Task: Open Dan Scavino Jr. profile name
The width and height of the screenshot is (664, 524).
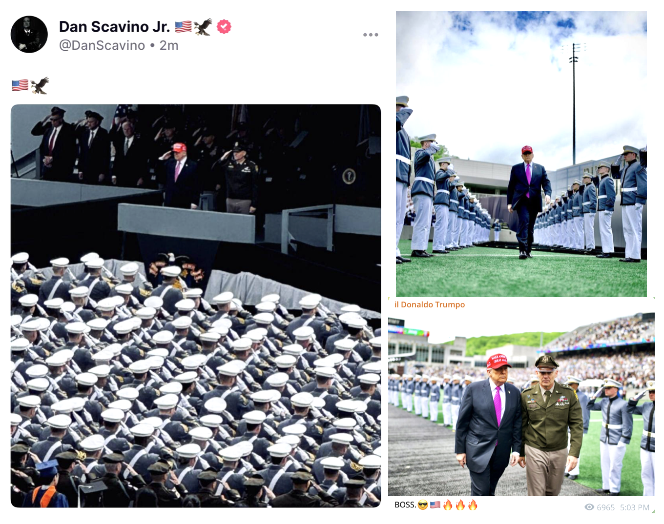Action: click(x=114, y=26)
